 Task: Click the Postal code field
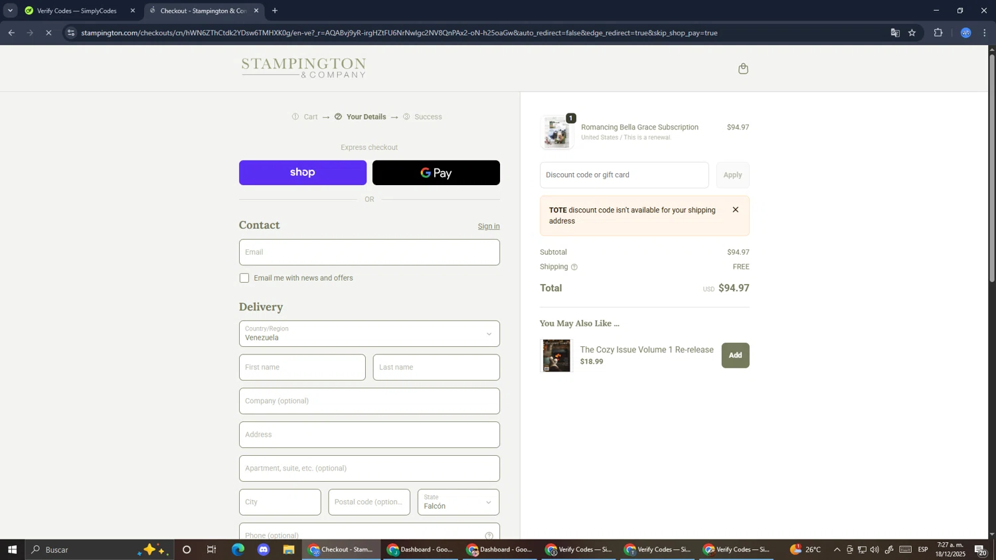(x=369, y=502)
